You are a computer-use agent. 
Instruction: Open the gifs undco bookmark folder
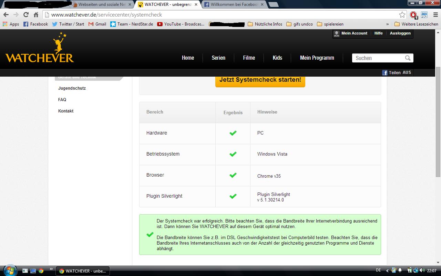click(299, 24)
